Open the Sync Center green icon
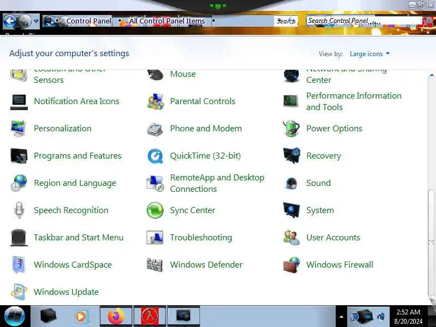Screen dimensions: 436x327 click(155, 210)
